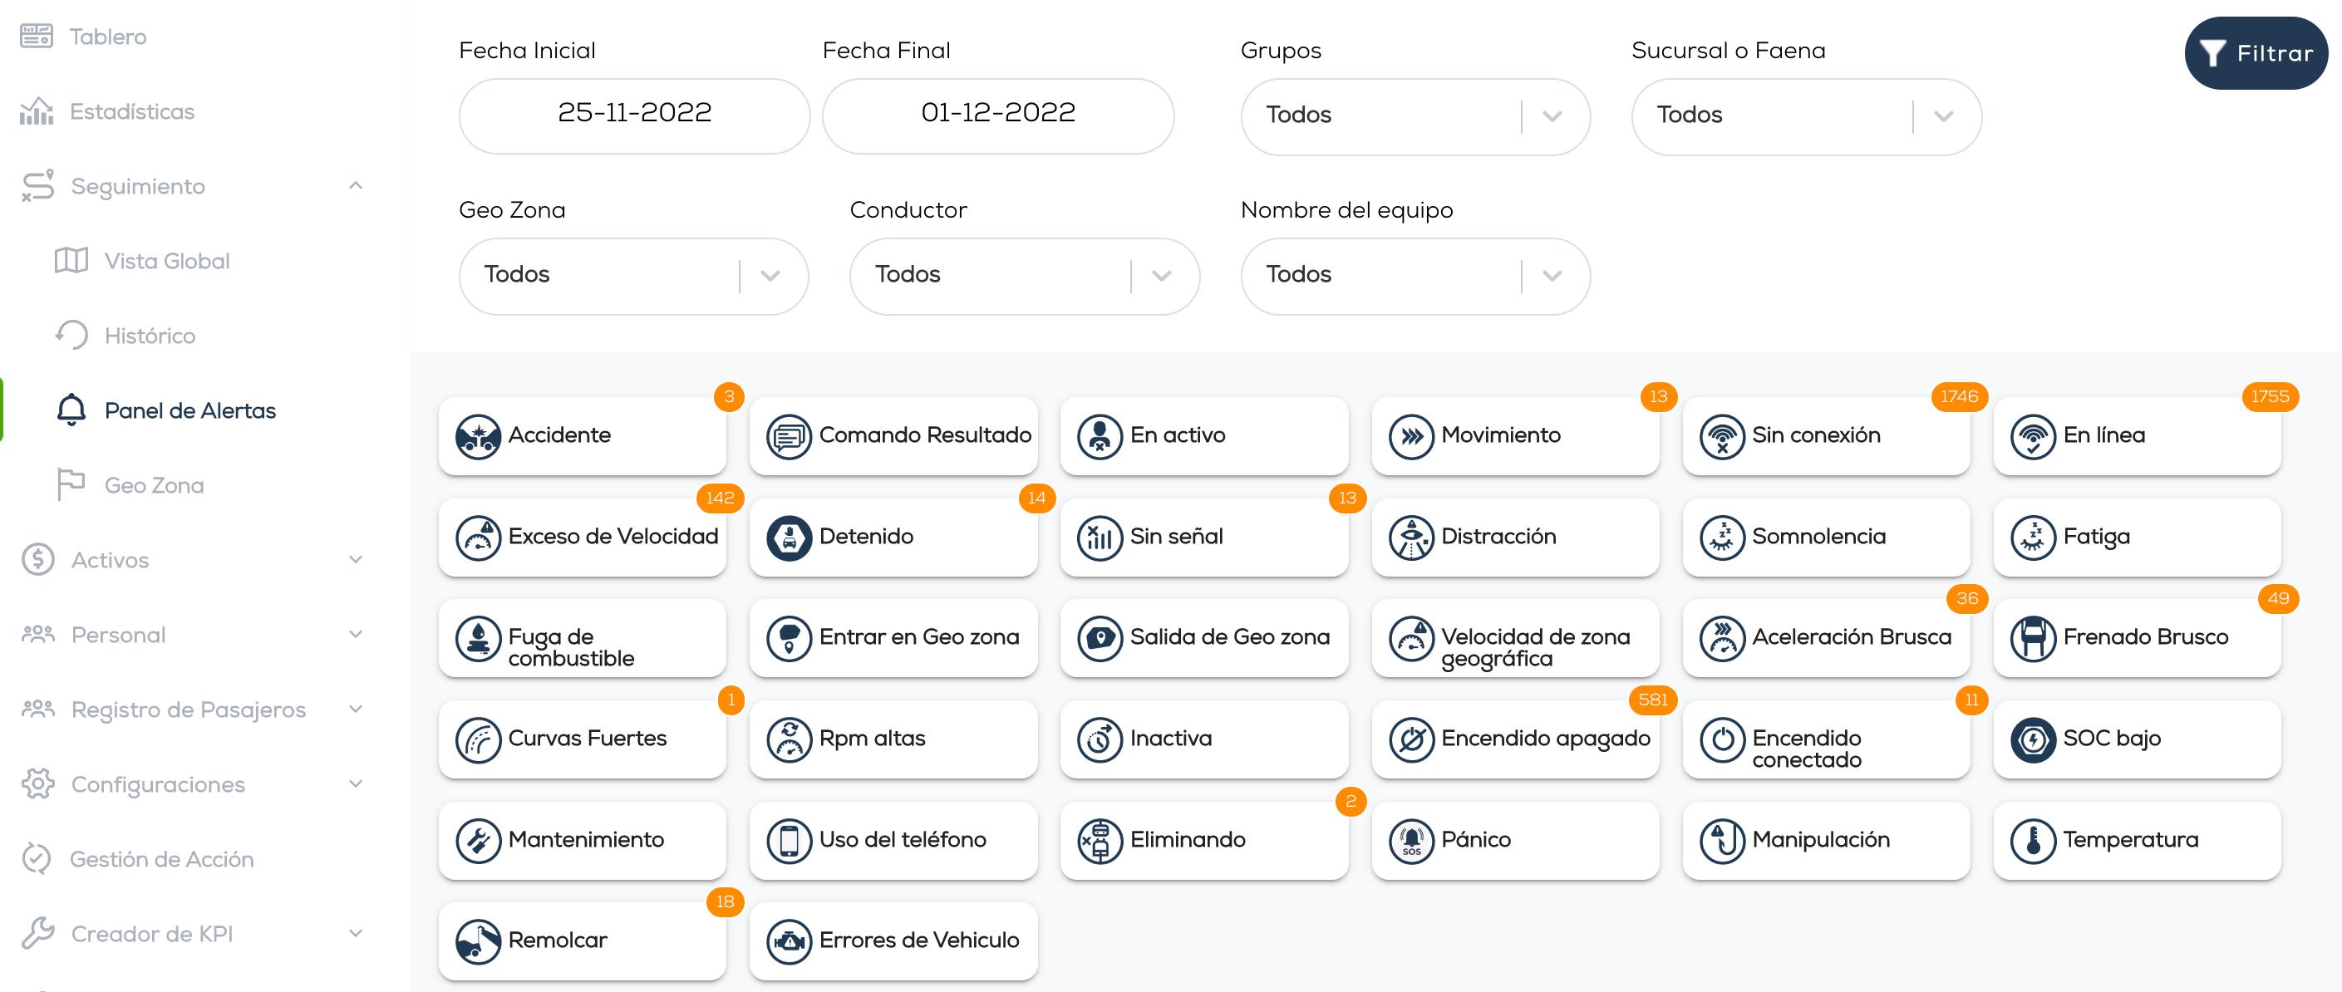
Task: Open the Grupos dropdown
Action: 1415,115
